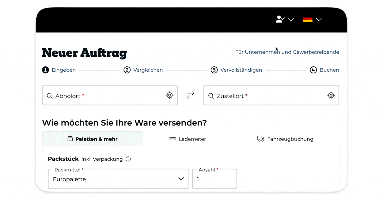
Task: Click the 'inkl. Verpackung' text
Action: tap(102, 159)
